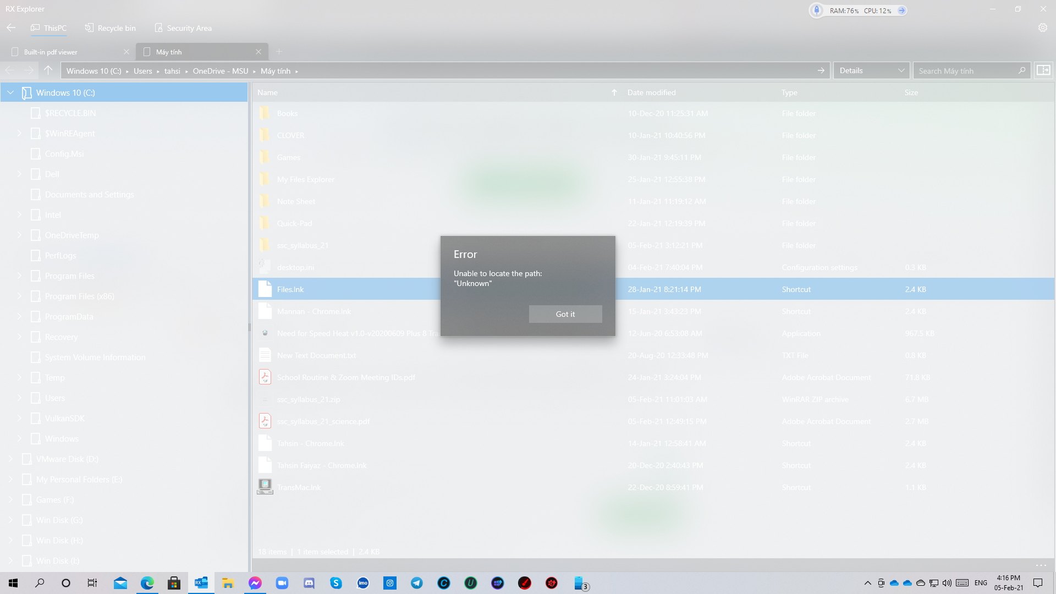The height and width of the screenshot is (594, 1056).
Task: Click the go-to-path arrow in address bar
Action: 821,70
